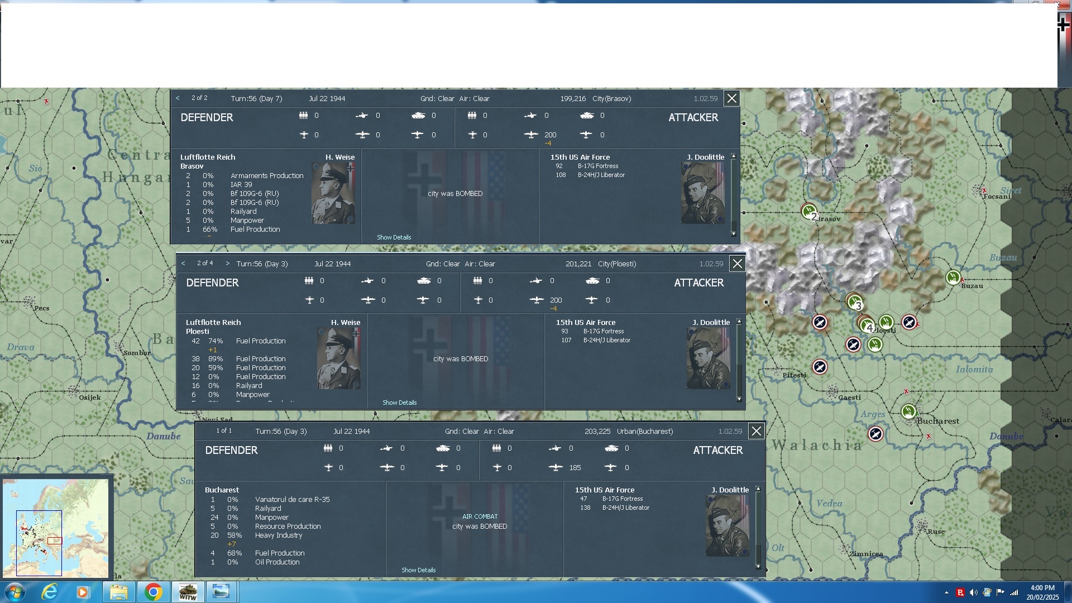Click Show Details in the Ploesti combat report
1072x603 pixels.
coord(399,403)
